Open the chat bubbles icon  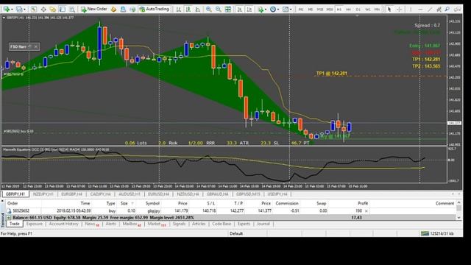tap(457, 10)
